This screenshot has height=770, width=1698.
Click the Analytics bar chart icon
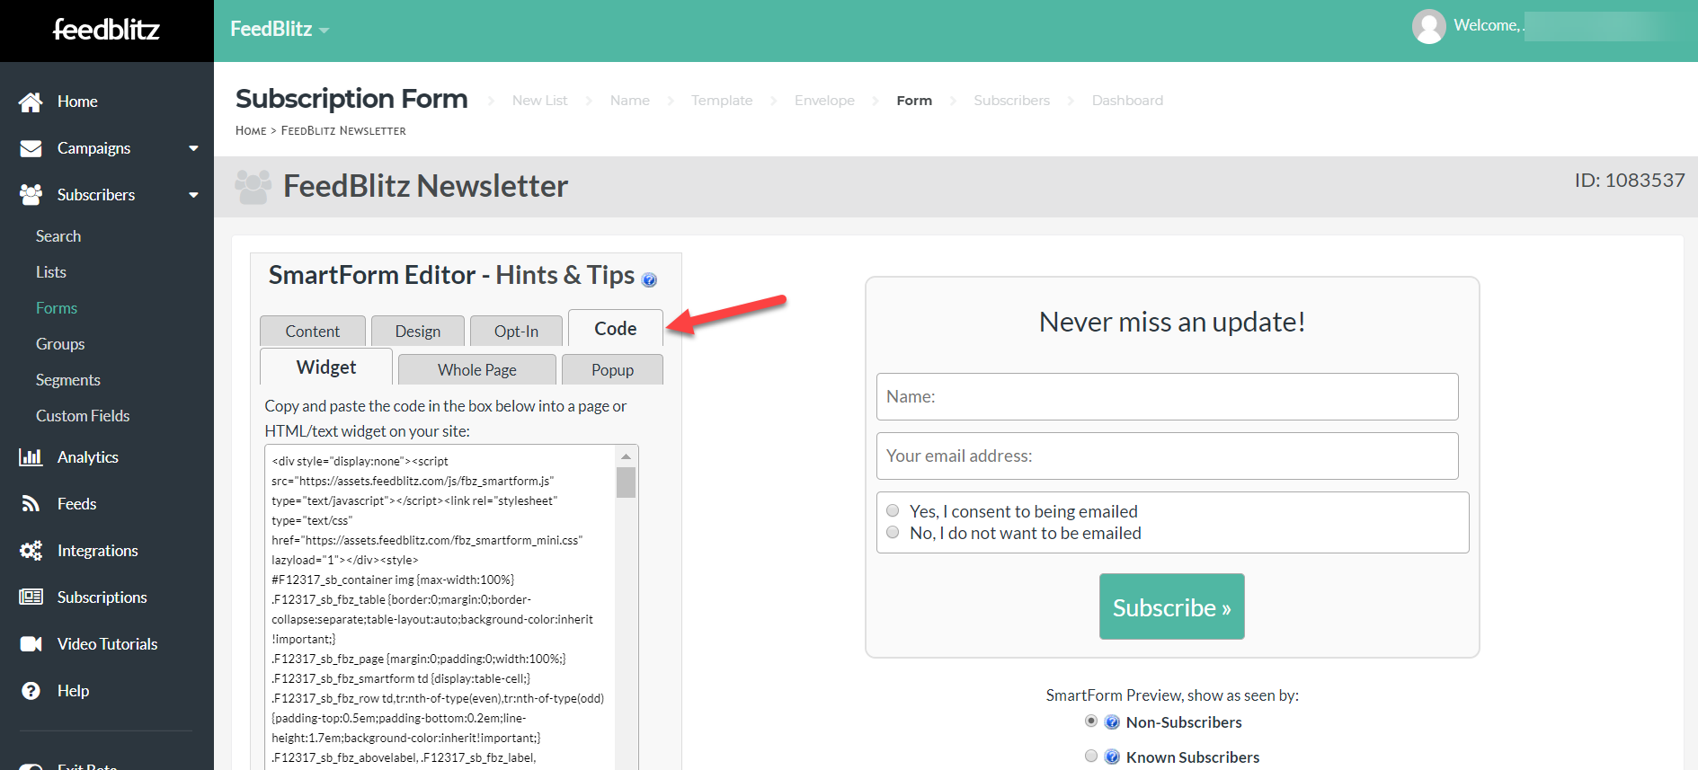click(31, 457)
